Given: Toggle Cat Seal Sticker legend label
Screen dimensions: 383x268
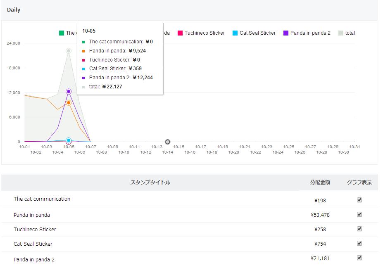Looking at the screenshot, I should (257, 33).
